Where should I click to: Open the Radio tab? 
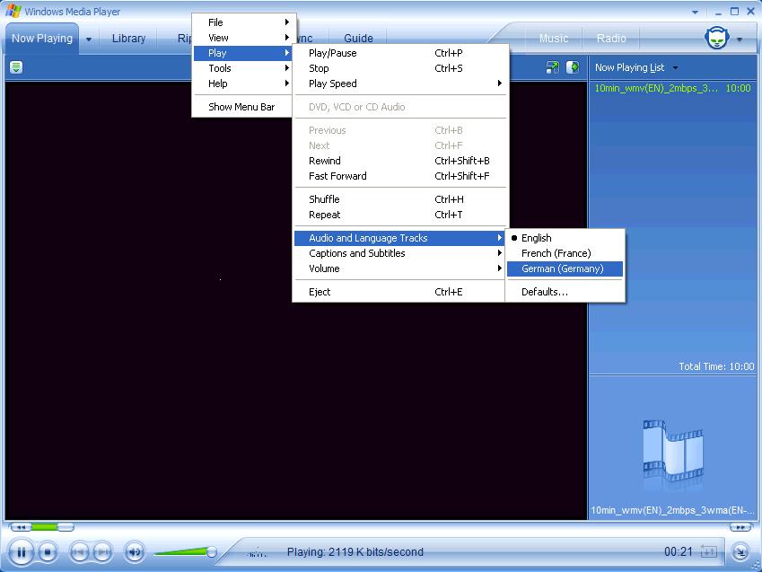click(611, 39)
